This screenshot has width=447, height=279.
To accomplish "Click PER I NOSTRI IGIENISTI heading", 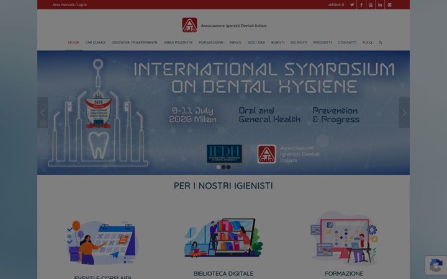I will coord(223,185).
